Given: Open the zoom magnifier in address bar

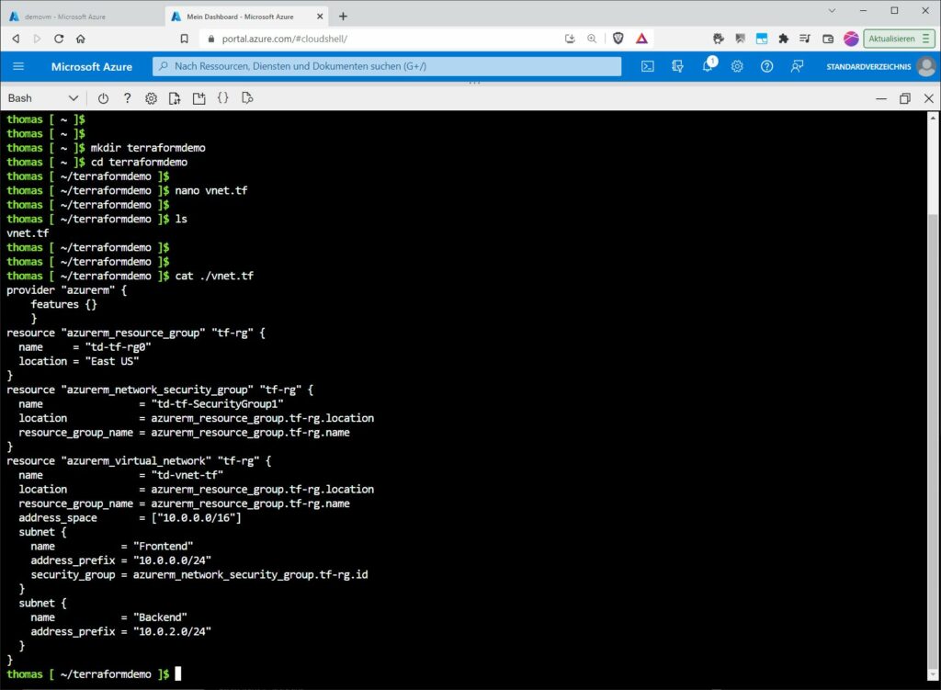Looking at the screenshot, I should pyautogui.click(x=592, y=39).
